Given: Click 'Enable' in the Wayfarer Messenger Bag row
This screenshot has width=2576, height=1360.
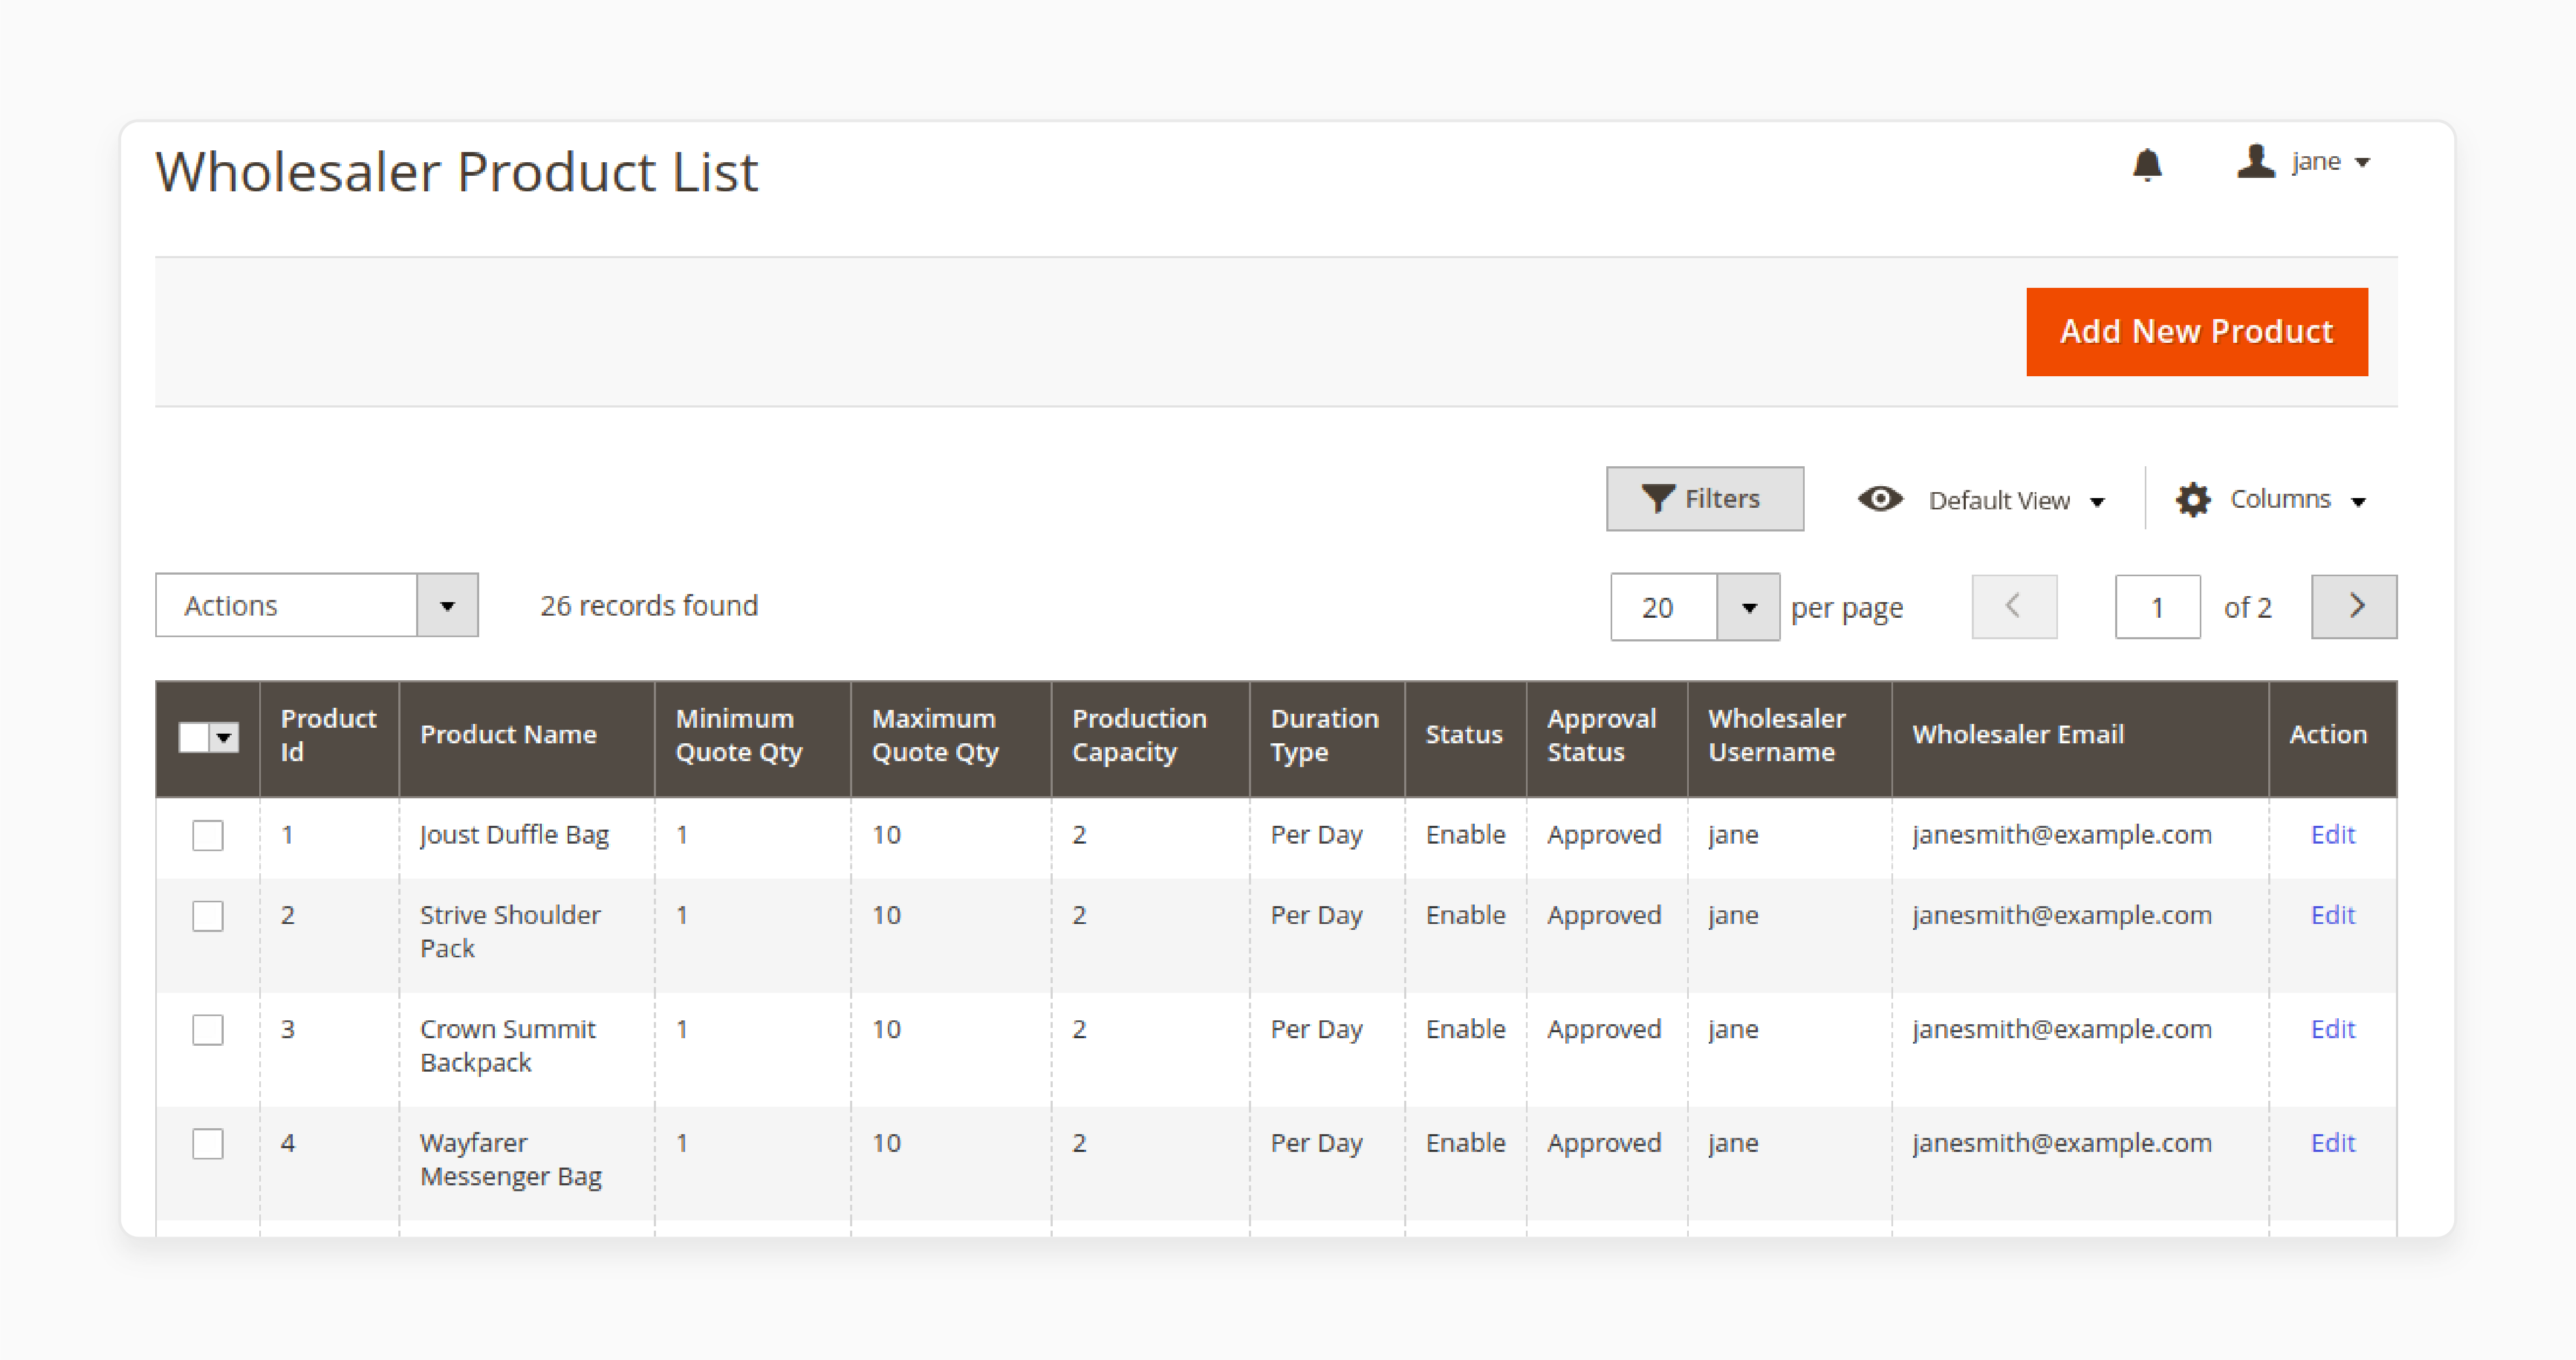Looking at the screenshot, I should 1465,1142.
